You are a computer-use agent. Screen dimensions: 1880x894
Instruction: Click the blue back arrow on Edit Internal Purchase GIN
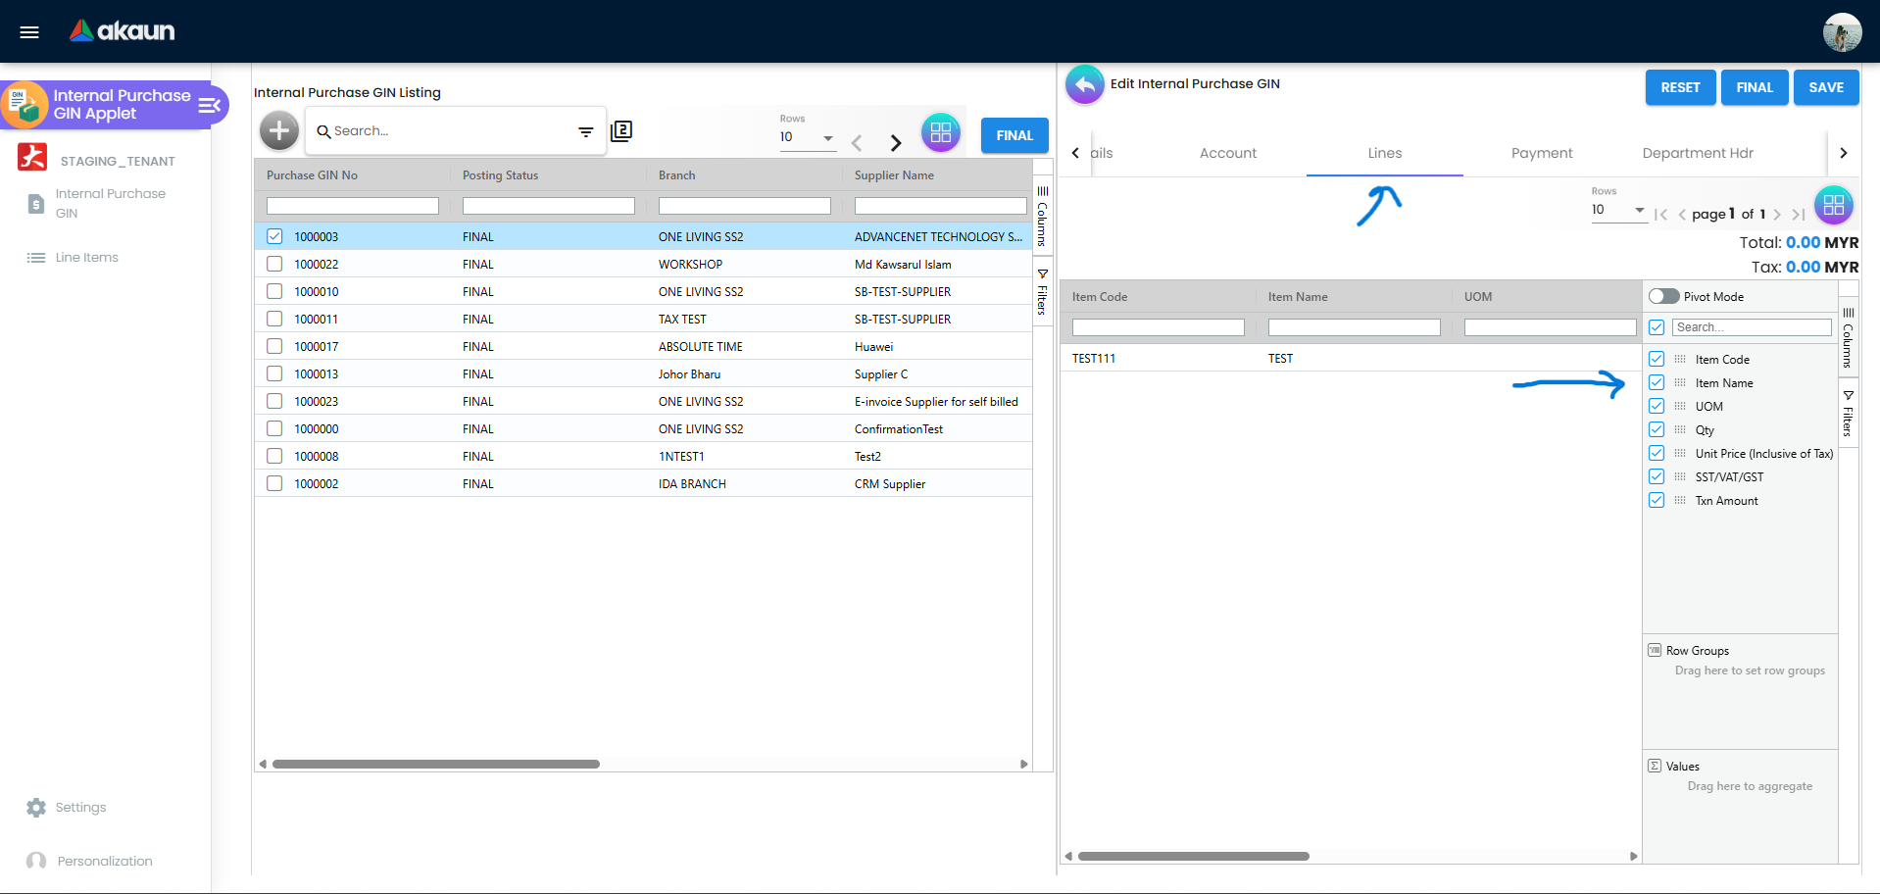[x=1084, y=84]
